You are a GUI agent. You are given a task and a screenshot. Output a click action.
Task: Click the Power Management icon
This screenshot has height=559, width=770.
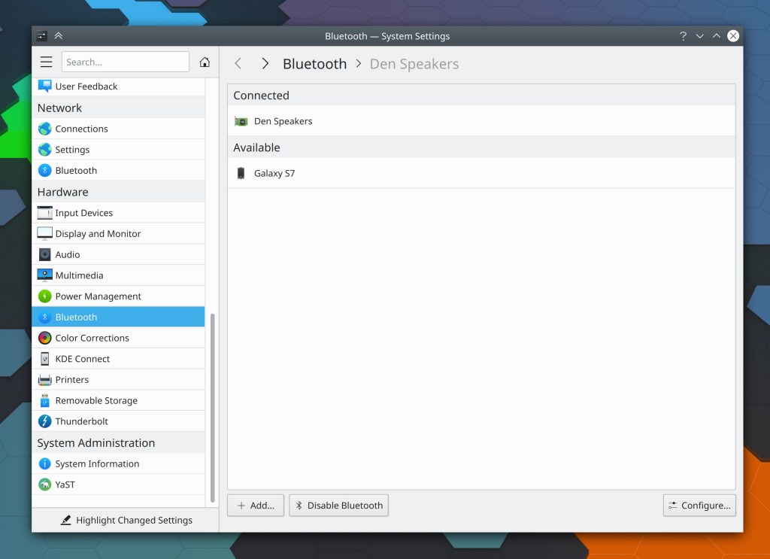pos(45,296)
